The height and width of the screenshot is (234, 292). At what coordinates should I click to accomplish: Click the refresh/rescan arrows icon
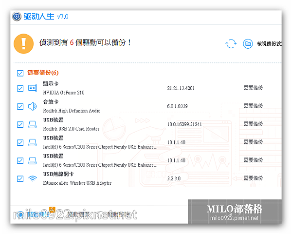231,44
